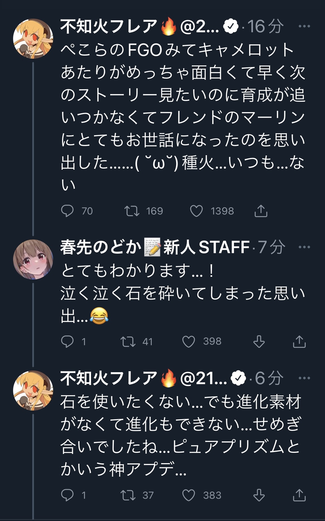Viewport: 325px width, 521px height.
Task: Share the last tweet in the thread
Action: [x=299, y=495]
